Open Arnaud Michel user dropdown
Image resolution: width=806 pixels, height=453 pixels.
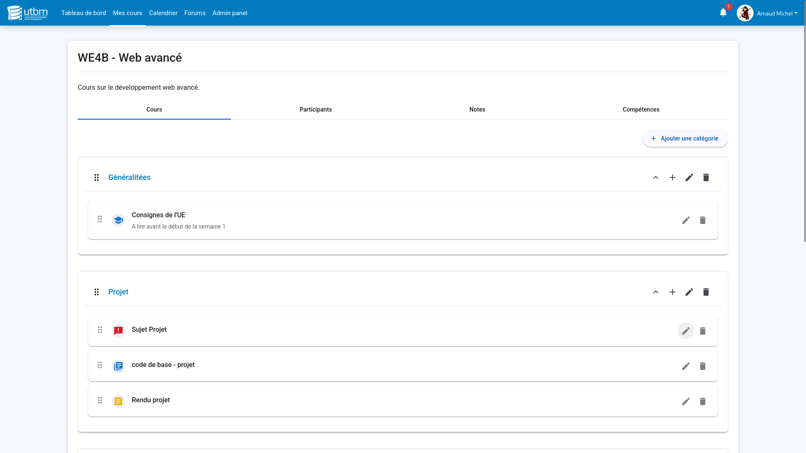coord(777,13)
